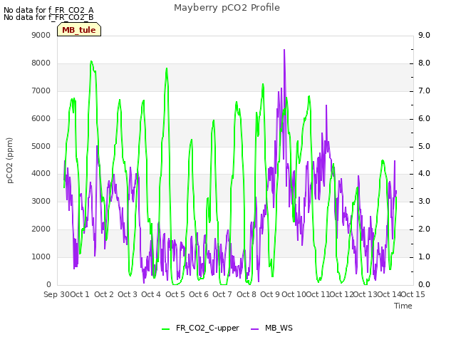Click the Oct 3 date tick label

point(128,294)
